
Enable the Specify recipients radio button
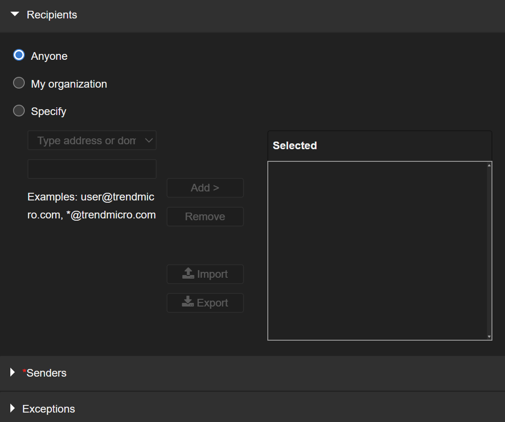[x=19, y=111]
